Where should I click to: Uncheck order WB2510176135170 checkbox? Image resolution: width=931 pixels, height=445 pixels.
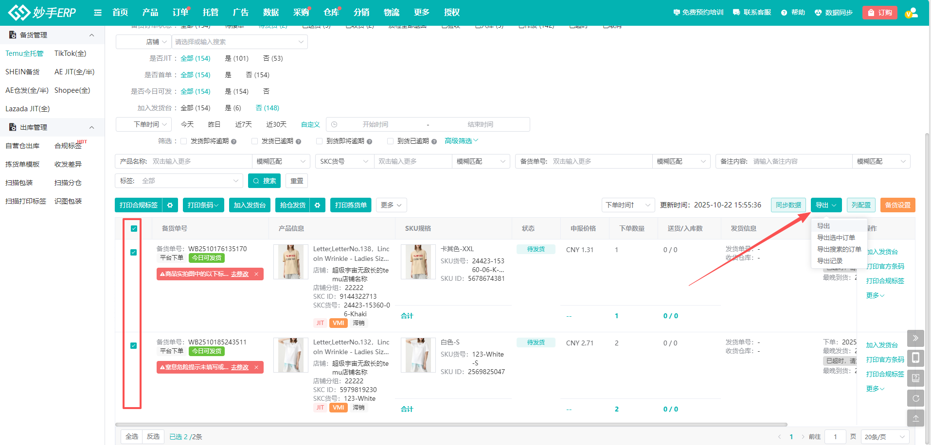click(x=134, y=252)
